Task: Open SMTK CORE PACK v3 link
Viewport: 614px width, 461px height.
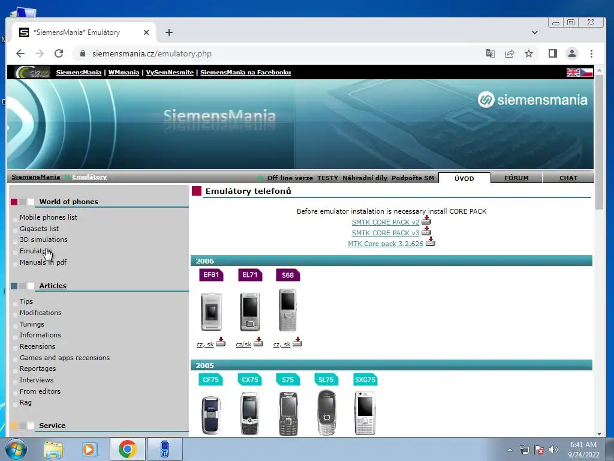Action: point(386,233)
